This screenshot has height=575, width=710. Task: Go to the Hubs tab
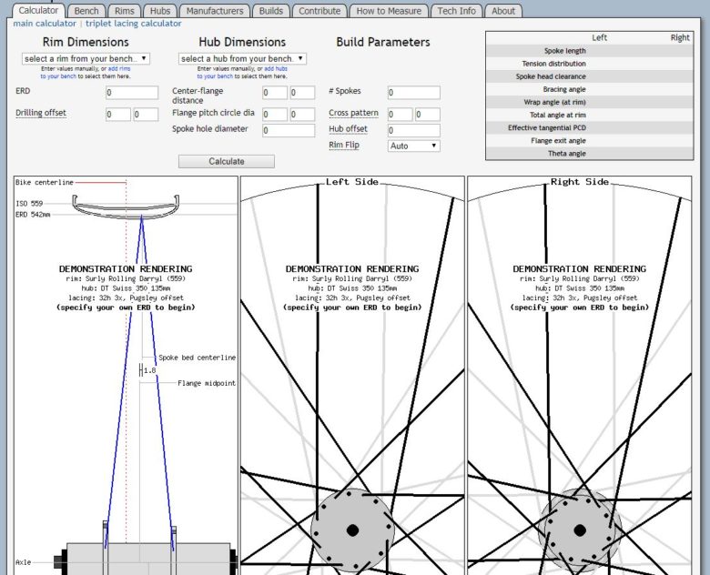coord(160,11)
